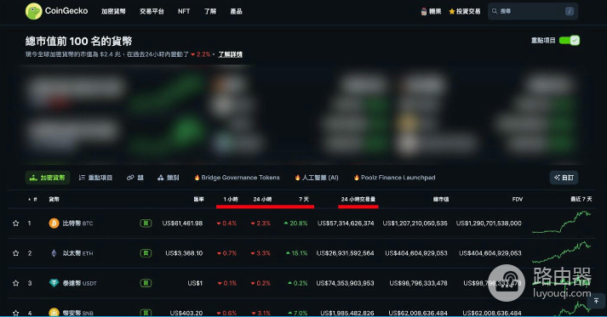Toggle the 重點項目 highlights switch

click(570, 40)
